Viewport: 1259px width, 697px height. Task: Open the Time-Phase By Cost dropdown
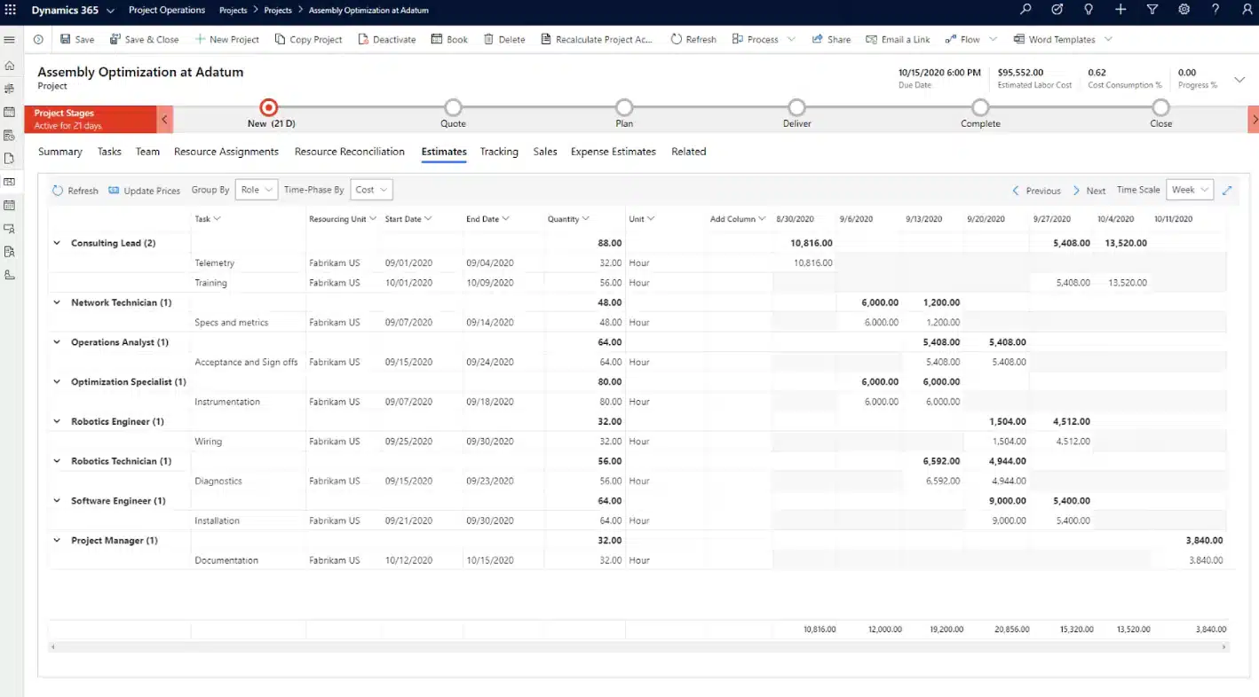tap(372, 190)
